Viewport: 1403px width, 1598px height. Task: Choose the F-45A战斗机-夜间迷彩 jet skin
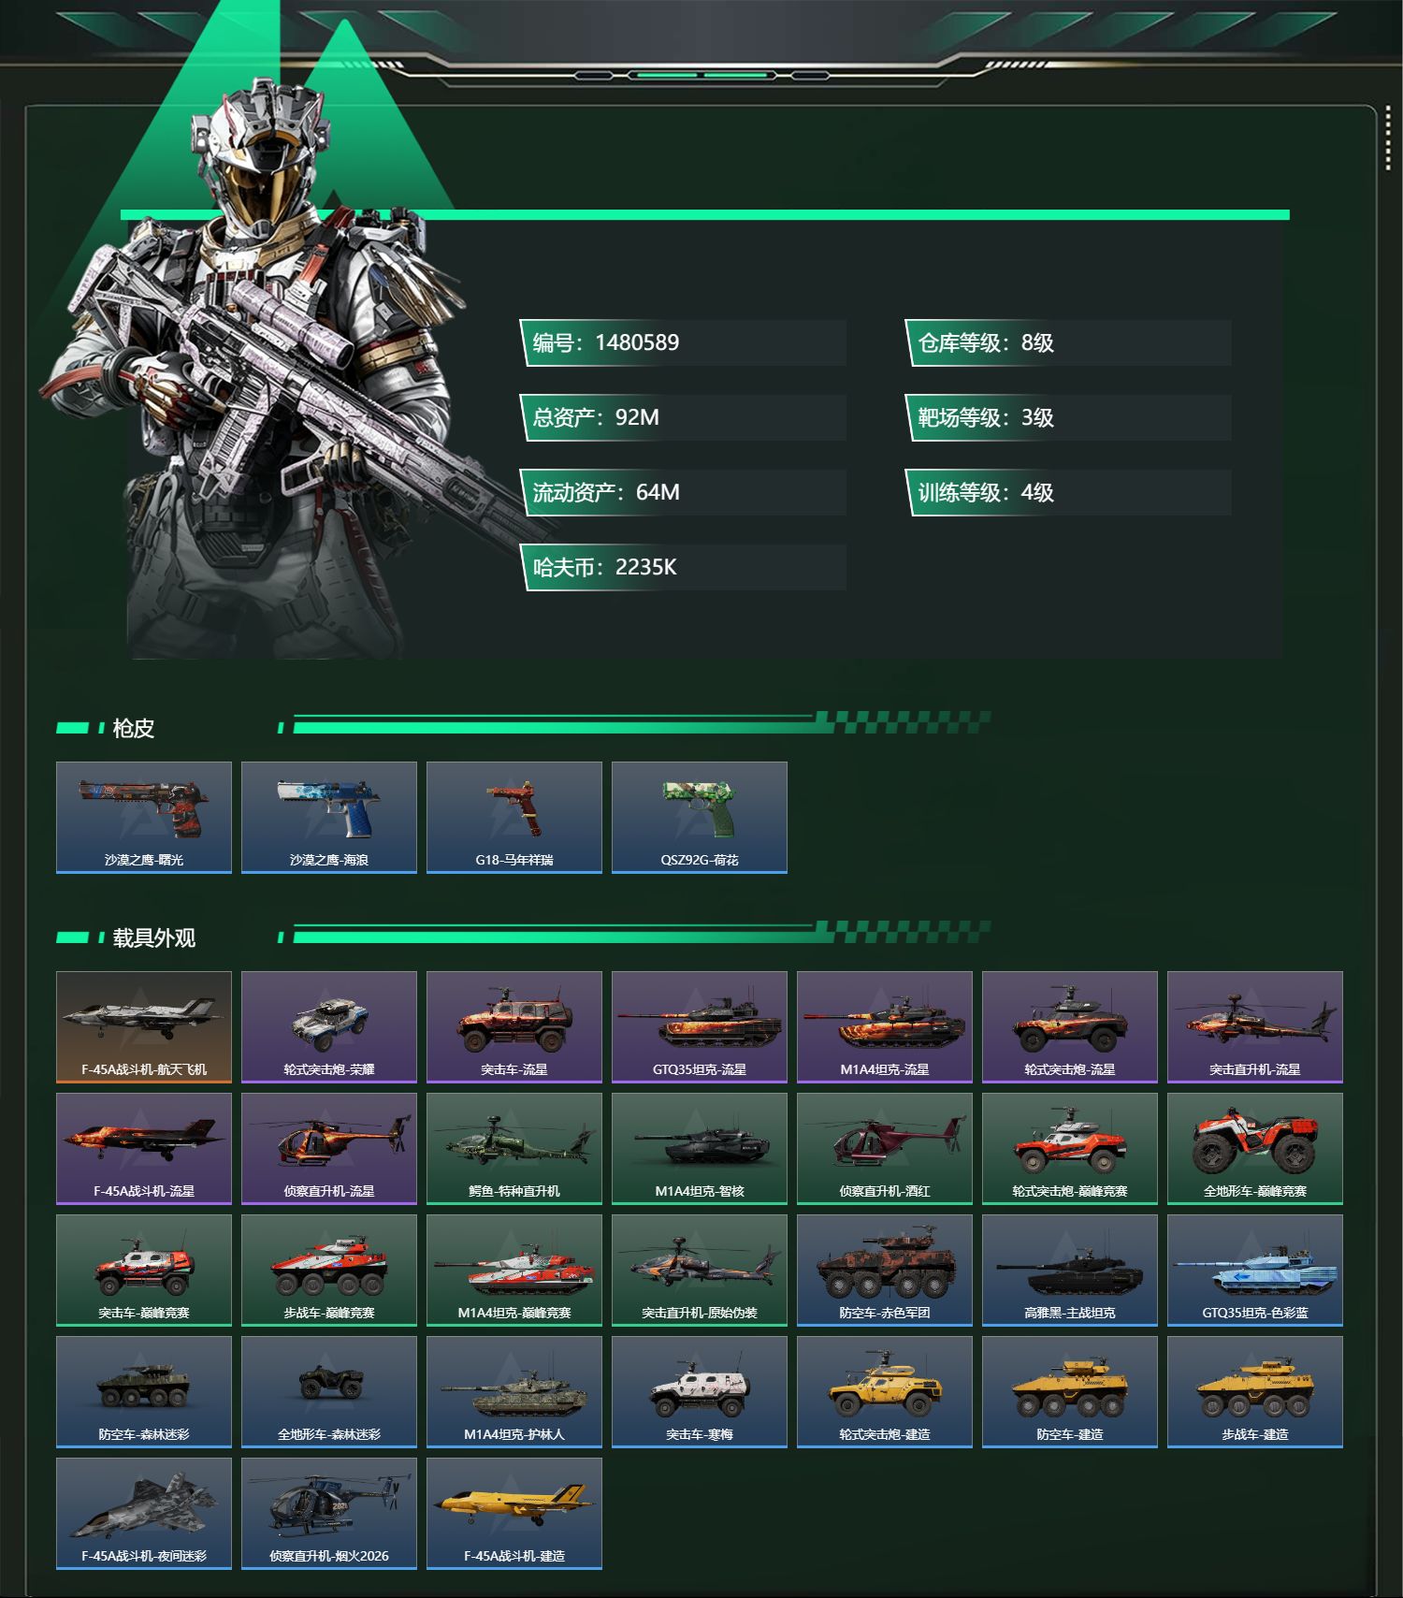point(144,1514)
